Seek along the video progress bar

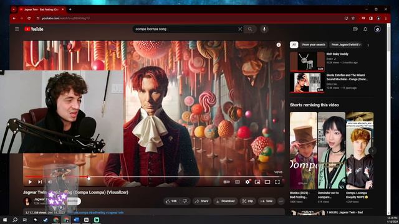pos(154,177)
